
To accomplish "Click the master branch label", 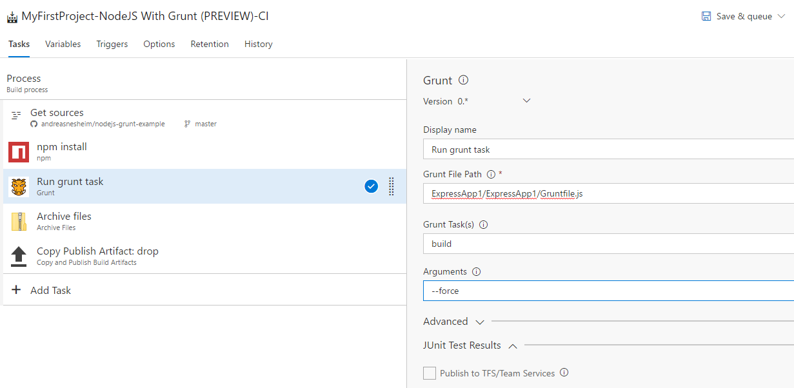I will point(206,124).
